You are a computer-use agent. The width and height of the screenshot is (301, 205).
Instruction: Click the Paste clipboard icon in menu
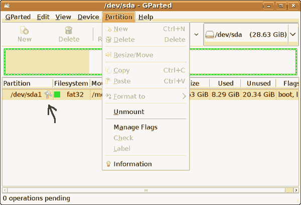pos(108,81)
